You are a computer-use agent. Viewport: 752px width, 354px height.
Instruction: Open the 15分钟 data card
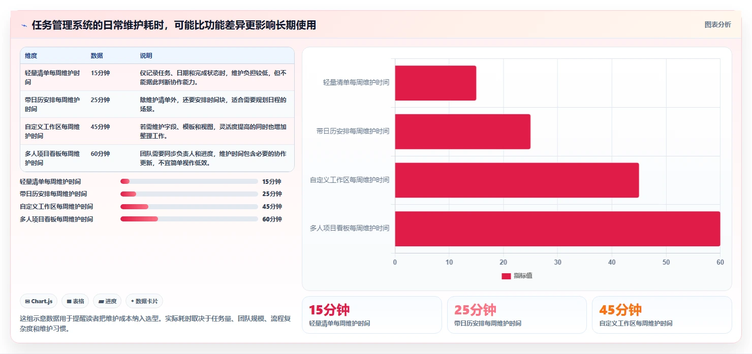tap(372, 315)
